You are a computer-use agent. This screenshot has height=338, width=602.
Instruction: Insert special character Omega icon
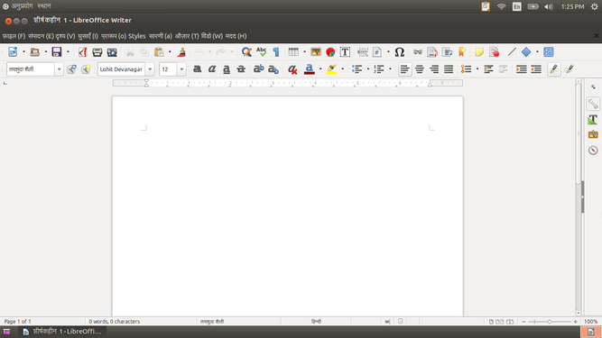point(399,51)
